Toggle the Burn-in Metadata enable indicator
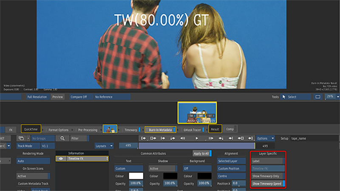 tap(174, 130)
